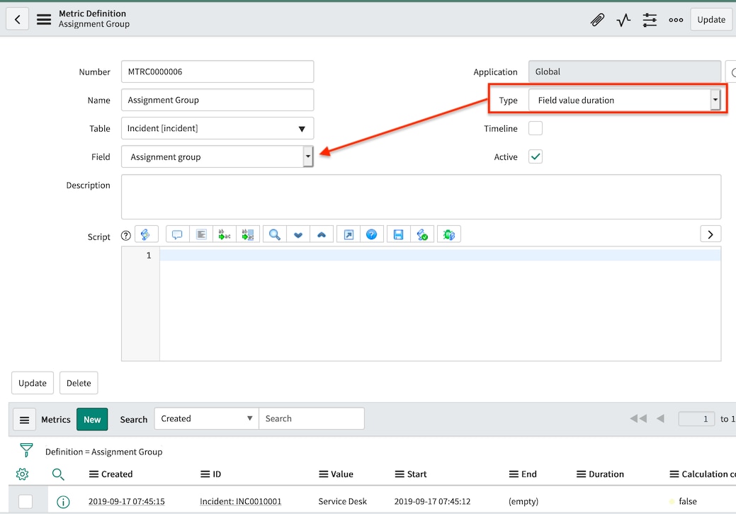Open personalize form settings sliders icon
This screenshot has height=514, width=736.
click(x=650, y=20)
